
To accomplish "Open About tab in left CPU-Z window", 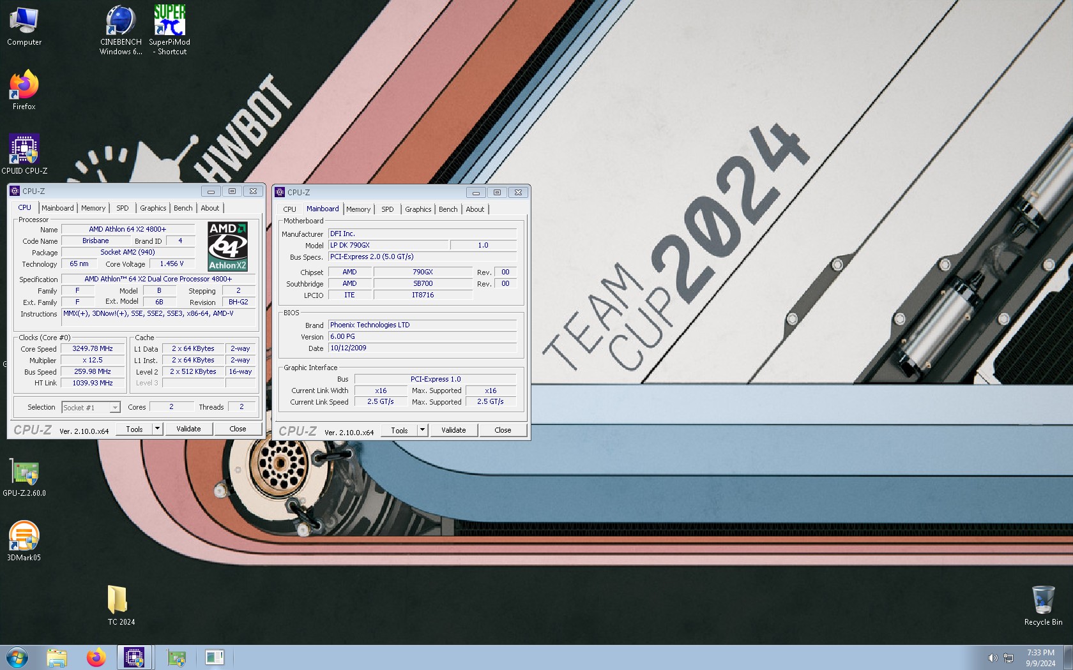I will [210, 208].
